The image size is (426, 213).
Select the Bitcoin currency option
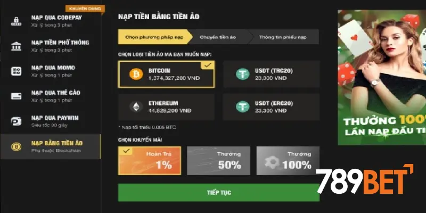tap(166, 75)
